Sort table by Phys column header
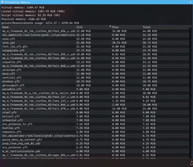 click(x=127, y=27)
